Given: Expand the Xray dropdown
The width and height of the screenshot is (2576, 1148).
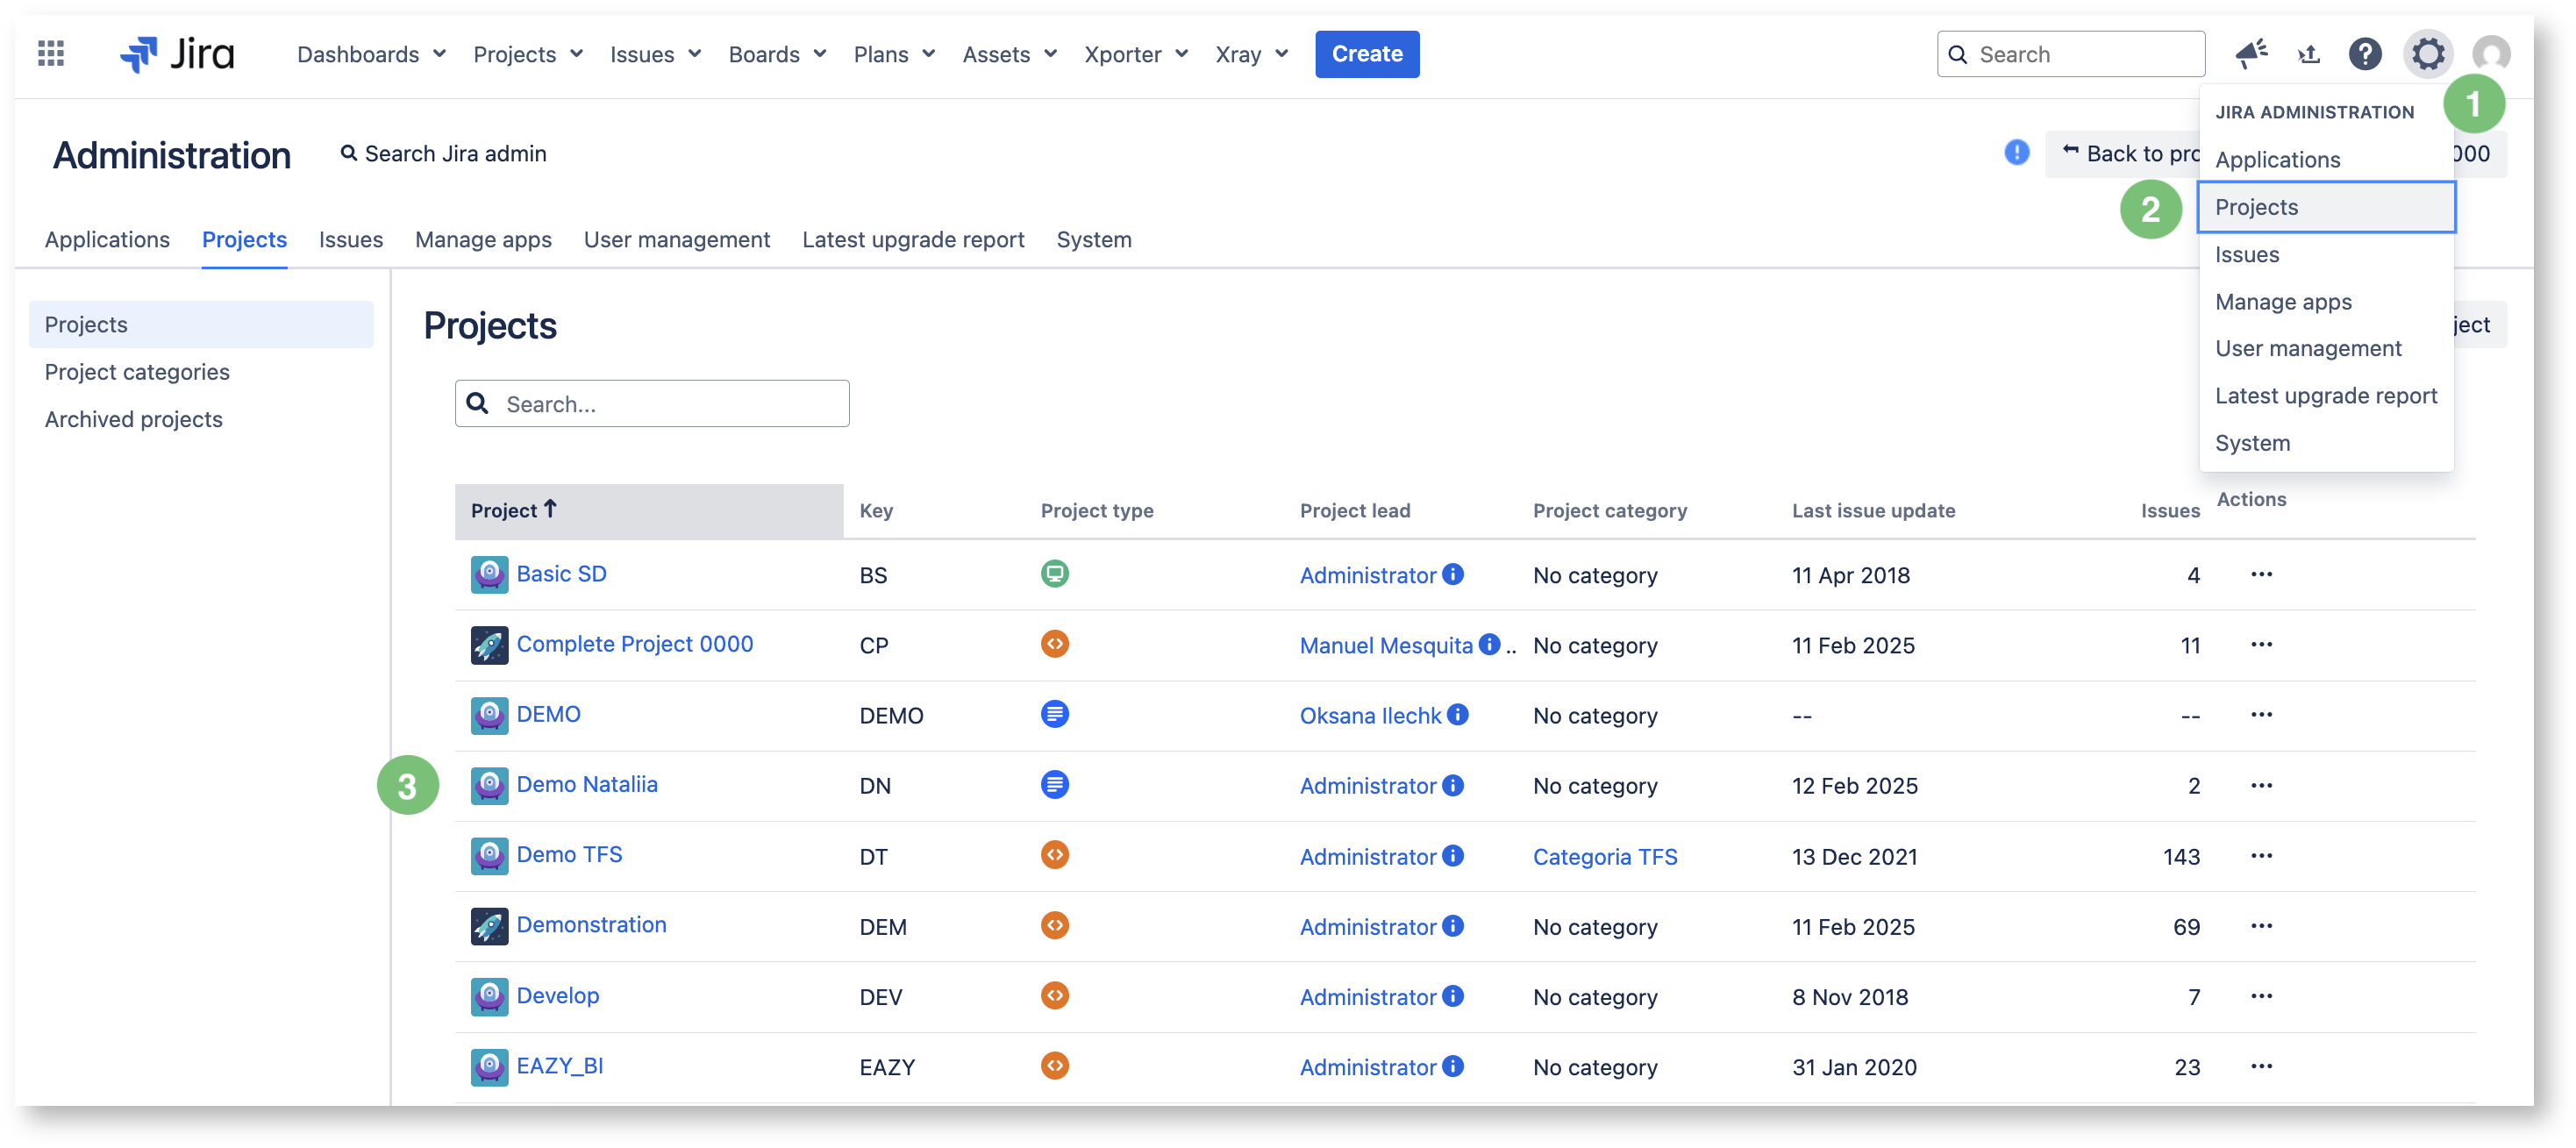Looking at the screenshot, I should [x=1252, y=54].
